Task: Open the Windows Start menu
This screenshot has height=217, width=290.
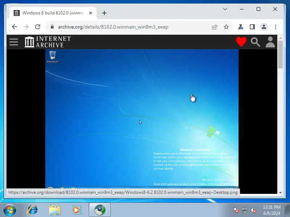Action: (x=10, y=210)
